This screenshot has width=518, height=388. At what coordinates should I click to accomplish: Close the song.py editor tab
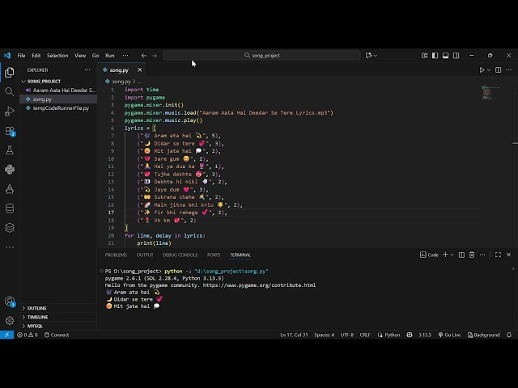pos(140,70)
